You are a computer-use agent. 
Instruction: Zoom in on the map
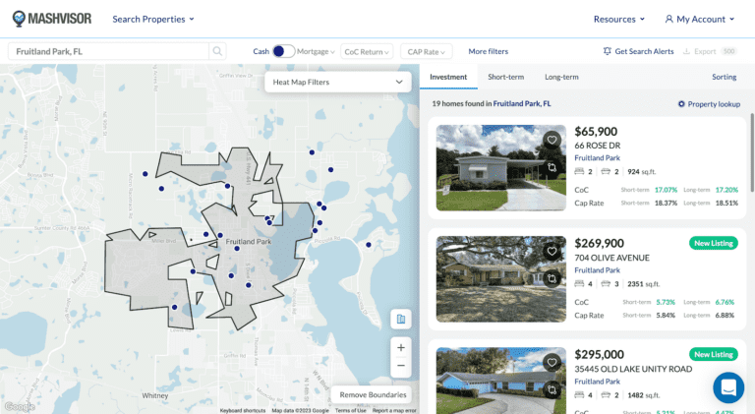(400, 347)
